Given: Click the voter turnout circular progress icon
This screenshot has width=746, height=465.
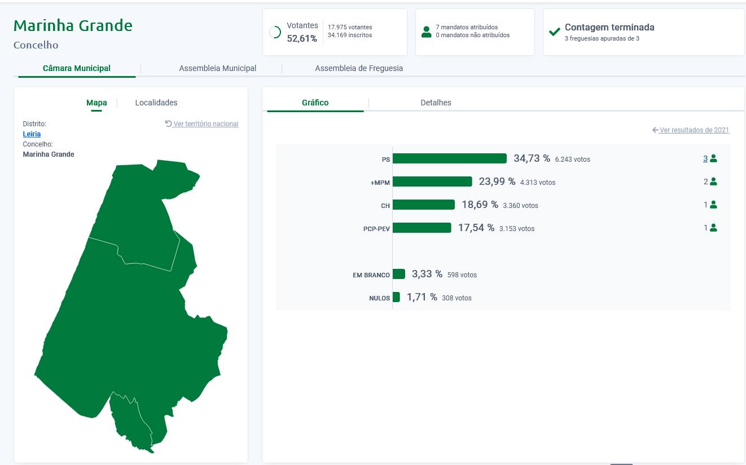Looking at the screenshot, I should (x=275, y=32).
